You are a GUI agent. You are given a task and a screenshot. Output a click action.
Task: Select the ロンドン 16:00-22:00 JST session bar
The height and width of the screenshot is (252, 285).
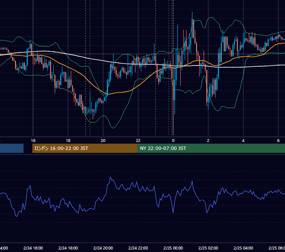pyautogui.click(x=85, y=148)
